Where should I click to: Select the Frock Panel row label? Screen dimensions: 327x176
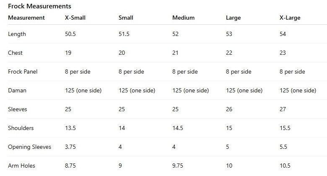(x=23, y=72)
